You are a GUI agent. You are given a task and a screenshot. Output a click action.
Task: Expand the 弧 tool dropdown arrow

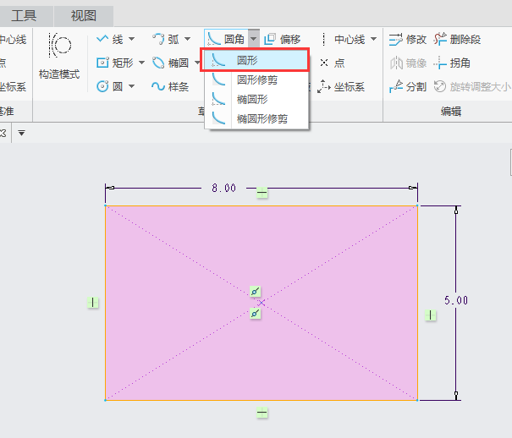click(187, 39)
